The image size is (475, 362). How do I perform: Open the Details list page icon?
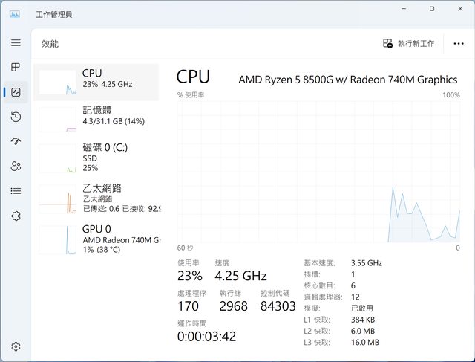tap(16, 190)
